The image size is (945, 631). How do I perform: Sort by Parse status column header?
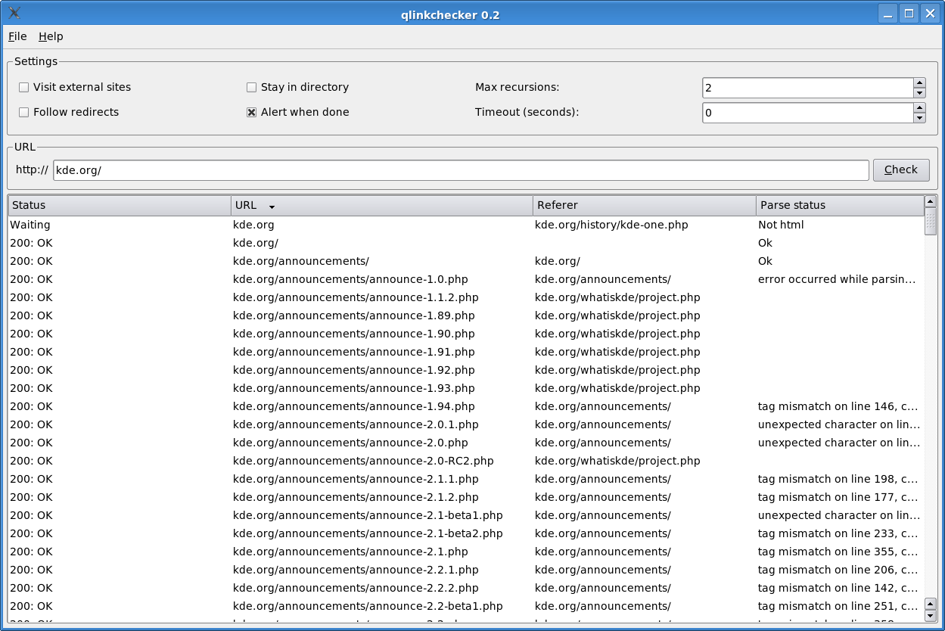point(840,205)
